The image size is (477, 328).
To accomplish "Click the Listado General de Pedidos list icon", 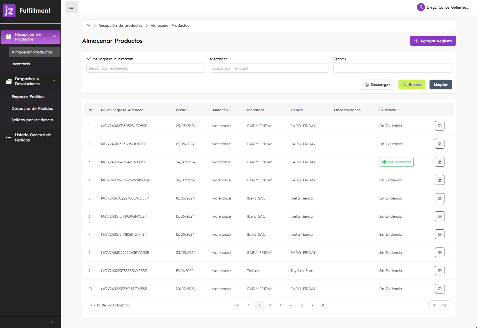I will (9, 137).
